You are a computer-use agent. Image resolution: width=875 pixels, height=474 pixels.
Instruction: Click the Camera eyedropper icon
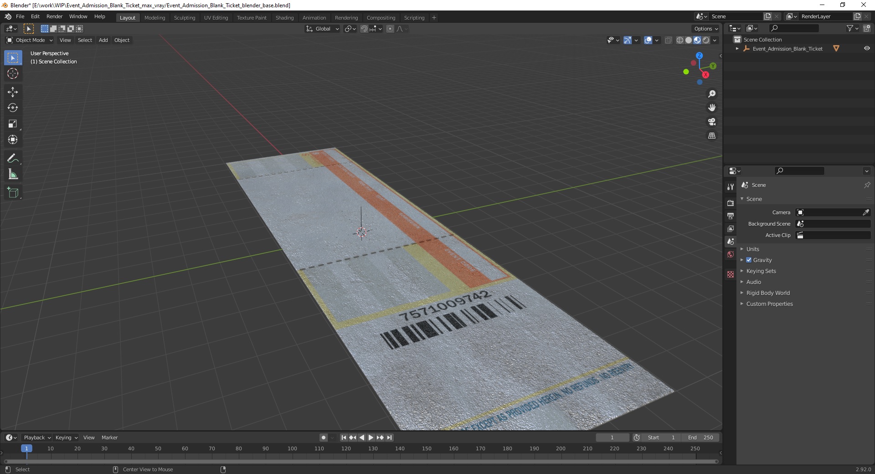[x=866, y=212]
